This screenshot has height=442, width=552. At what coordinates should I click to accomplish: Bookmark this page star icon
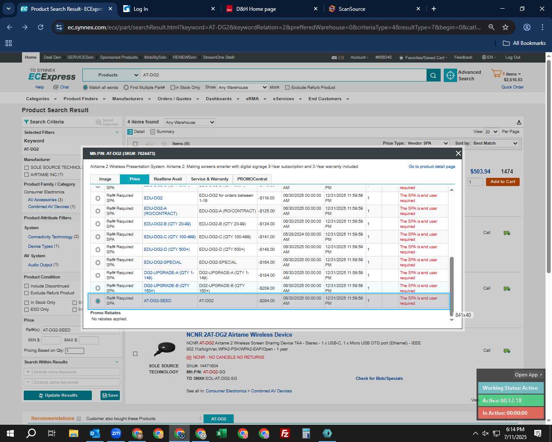505,27
